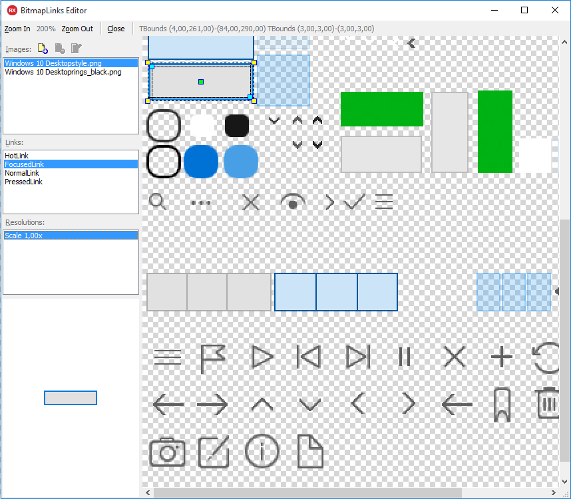
Task: Click the horizontal scrollbar right arrow
Action: pyautogui.click(x=554, y=493)
